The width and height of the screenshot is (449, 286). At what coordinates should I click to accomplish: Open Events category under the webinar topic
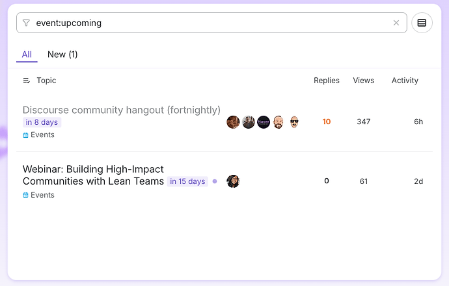point(42,195)
